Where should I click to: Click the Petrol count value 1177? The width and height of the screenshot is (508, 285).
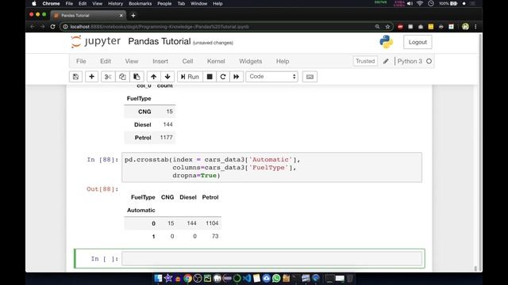point(166,137)
